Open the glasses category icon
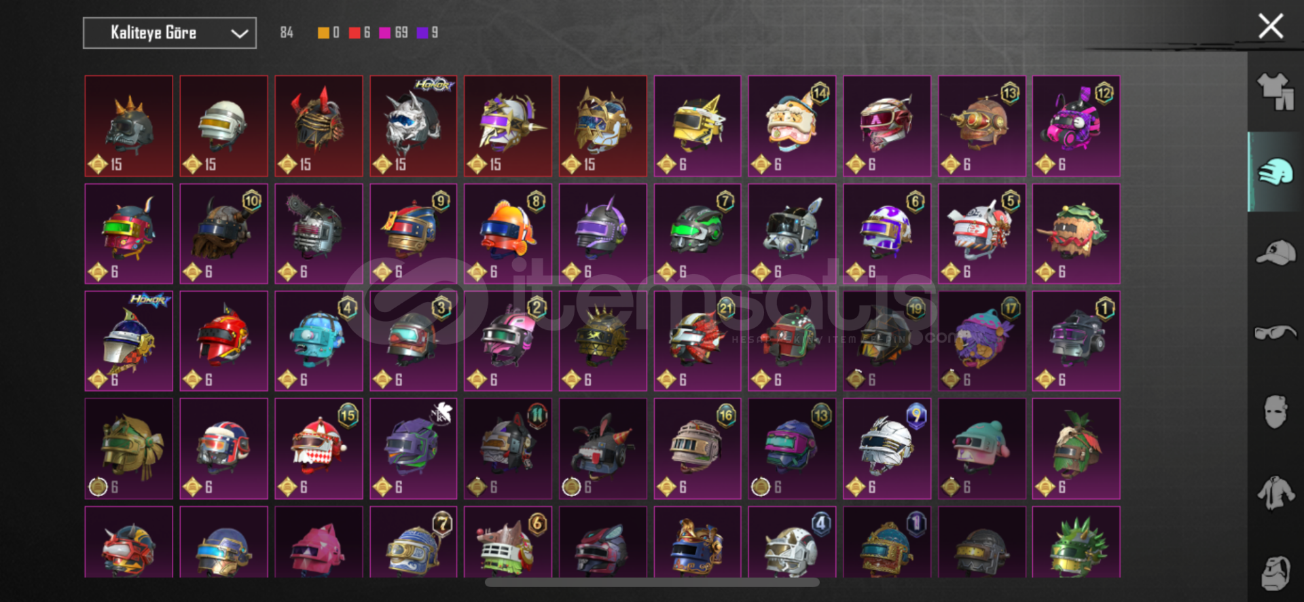The image size is (1304, 602). pyautogui.click(x=1275, y=332)
